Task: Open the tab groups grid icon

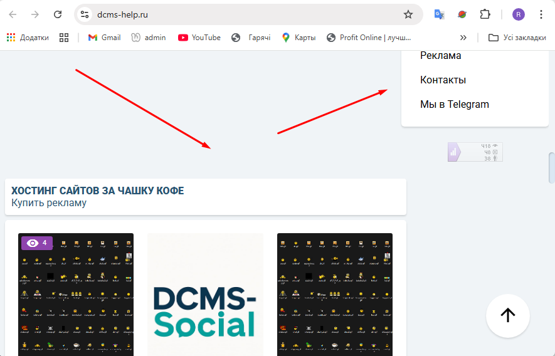Action: click(x=64, y=38)
